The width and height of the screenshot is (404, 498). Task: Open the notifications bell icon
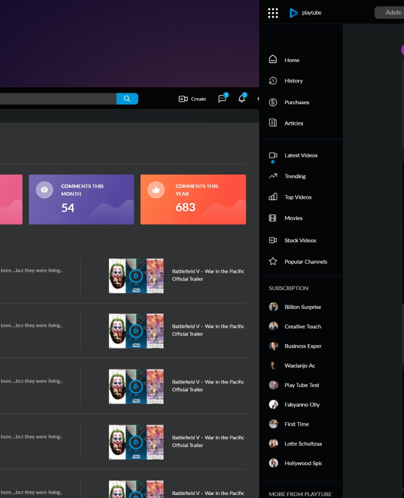242,99
